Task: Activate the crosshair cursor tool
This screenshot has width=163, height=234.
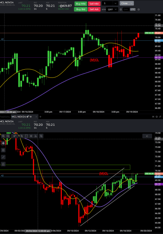Action: [3, 143]
